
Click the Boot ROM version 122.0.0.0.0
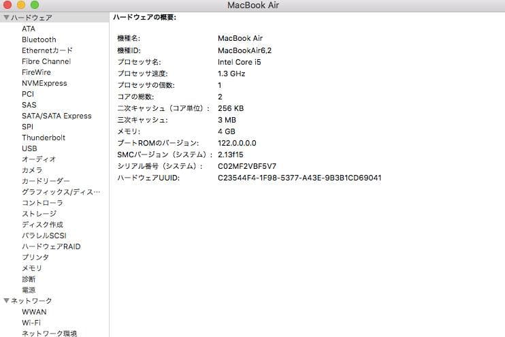pos(237,143)
